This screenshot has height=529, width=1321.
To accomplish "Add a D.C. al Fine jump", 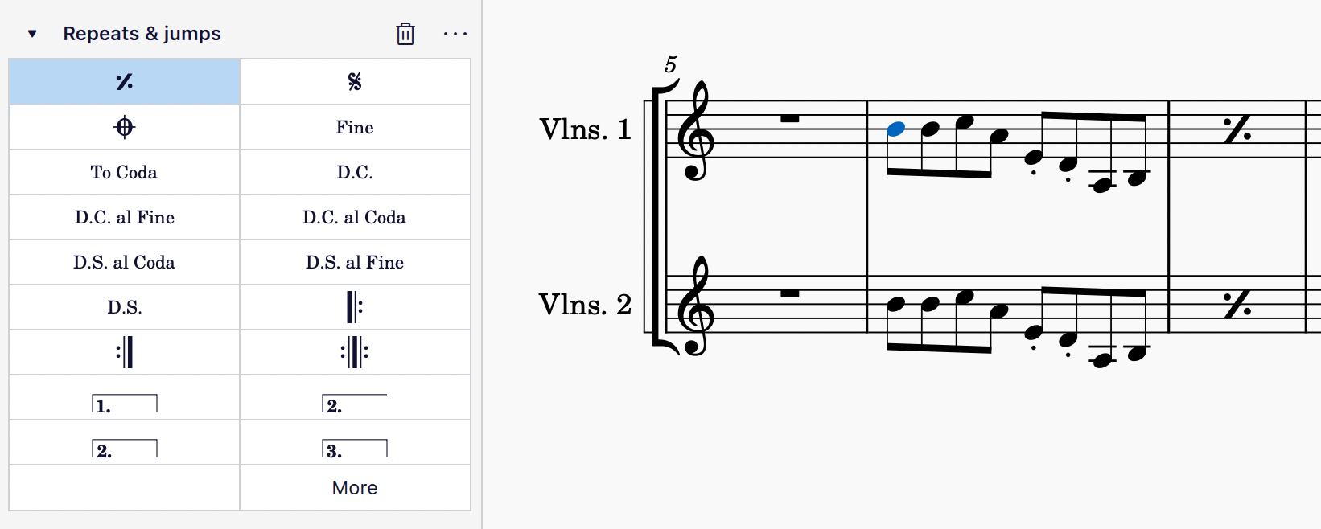I will click(x=124, y=217).
